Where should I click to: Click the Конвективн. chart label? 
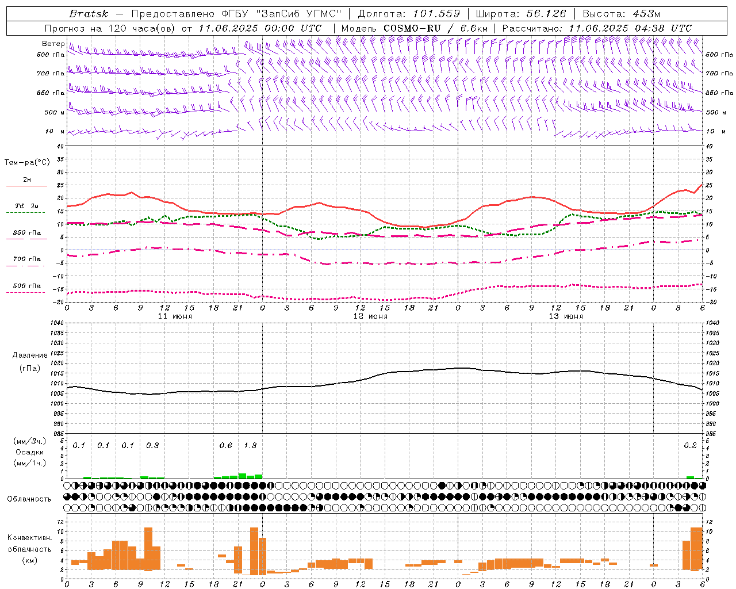point(29,538)
